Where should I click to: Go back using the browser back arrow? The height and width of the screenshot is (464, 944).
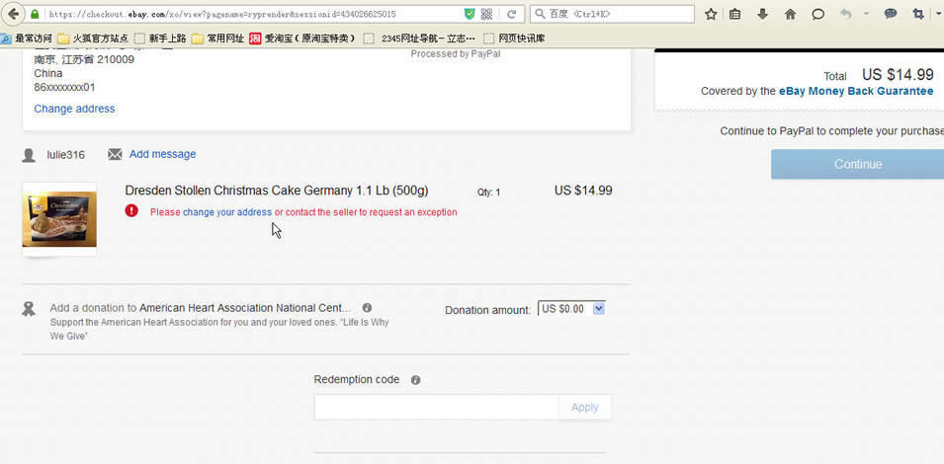click(12, 14)
